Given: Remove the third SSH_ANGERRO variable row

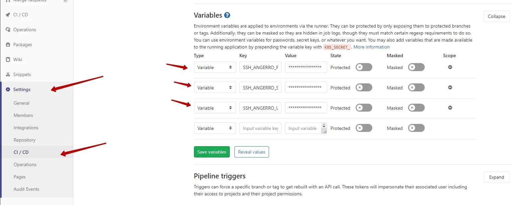Looking at the screenshot, I should (x=450, y=108).
